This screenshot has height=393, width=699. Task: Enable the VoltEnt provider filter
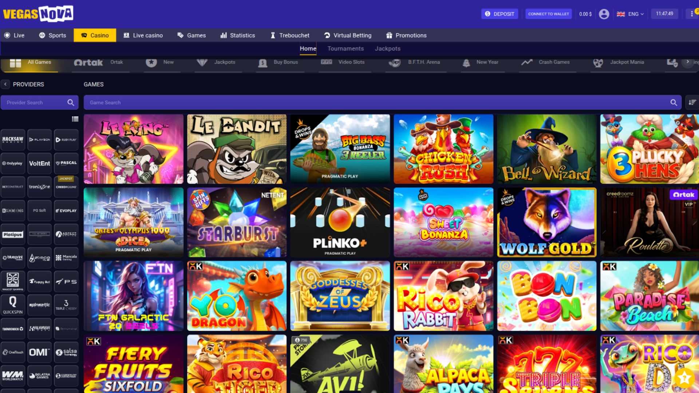pyautogui.click(x=39, y=163)
